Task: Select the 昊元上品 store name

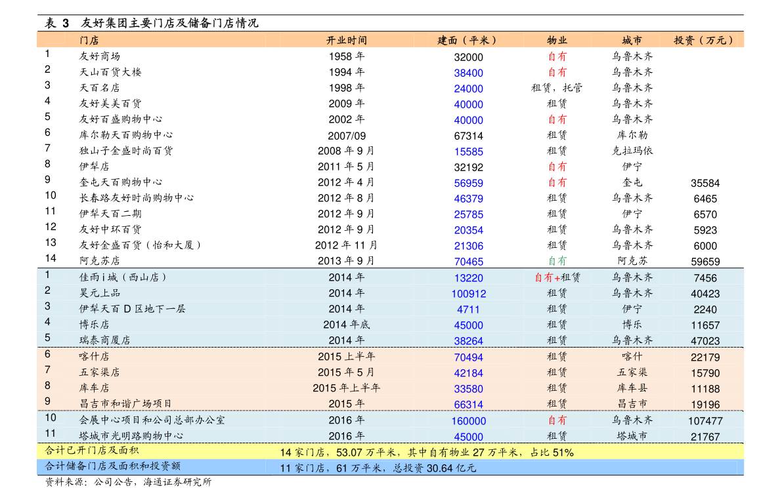Action: 99,293
